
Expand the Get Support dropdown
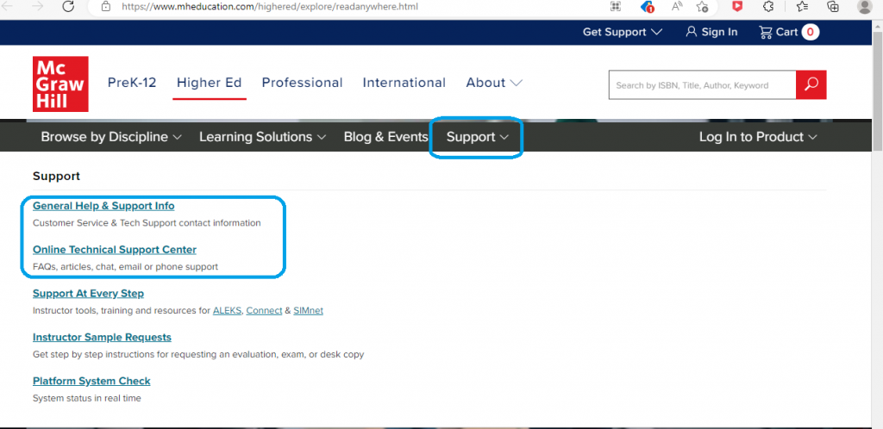click(x=622, y=32)
